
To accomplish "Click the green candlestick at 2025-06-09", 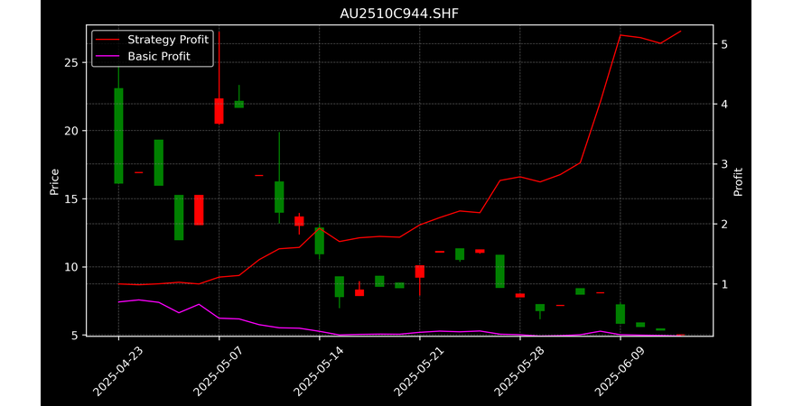I will [x=620, y=314].
